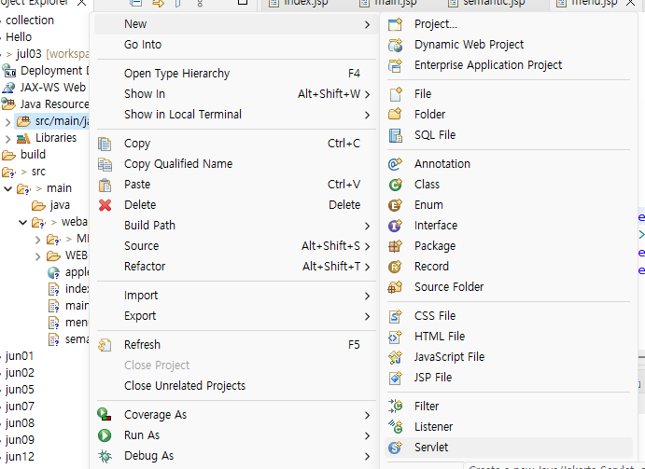The image size is (645, 469).
Task: Select the build folder
Action: [33, 155]
